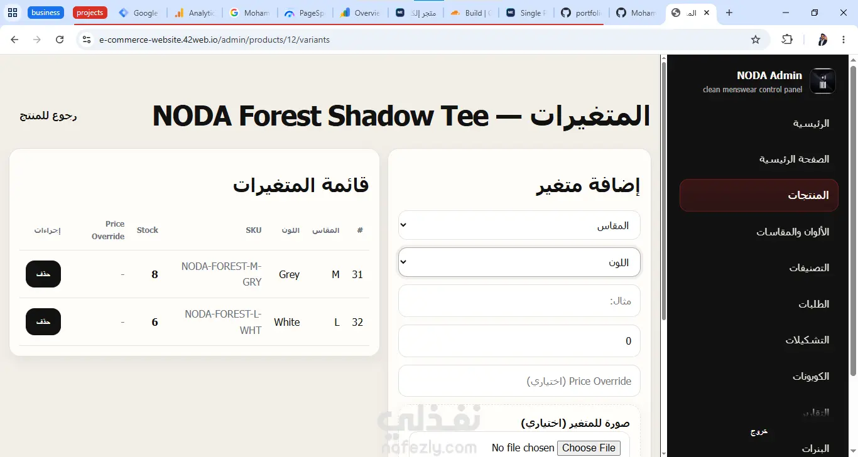Click the SKU cell NODA-FOREST-M-GRY
858x457 pixels.
click(x=221, y=274)
